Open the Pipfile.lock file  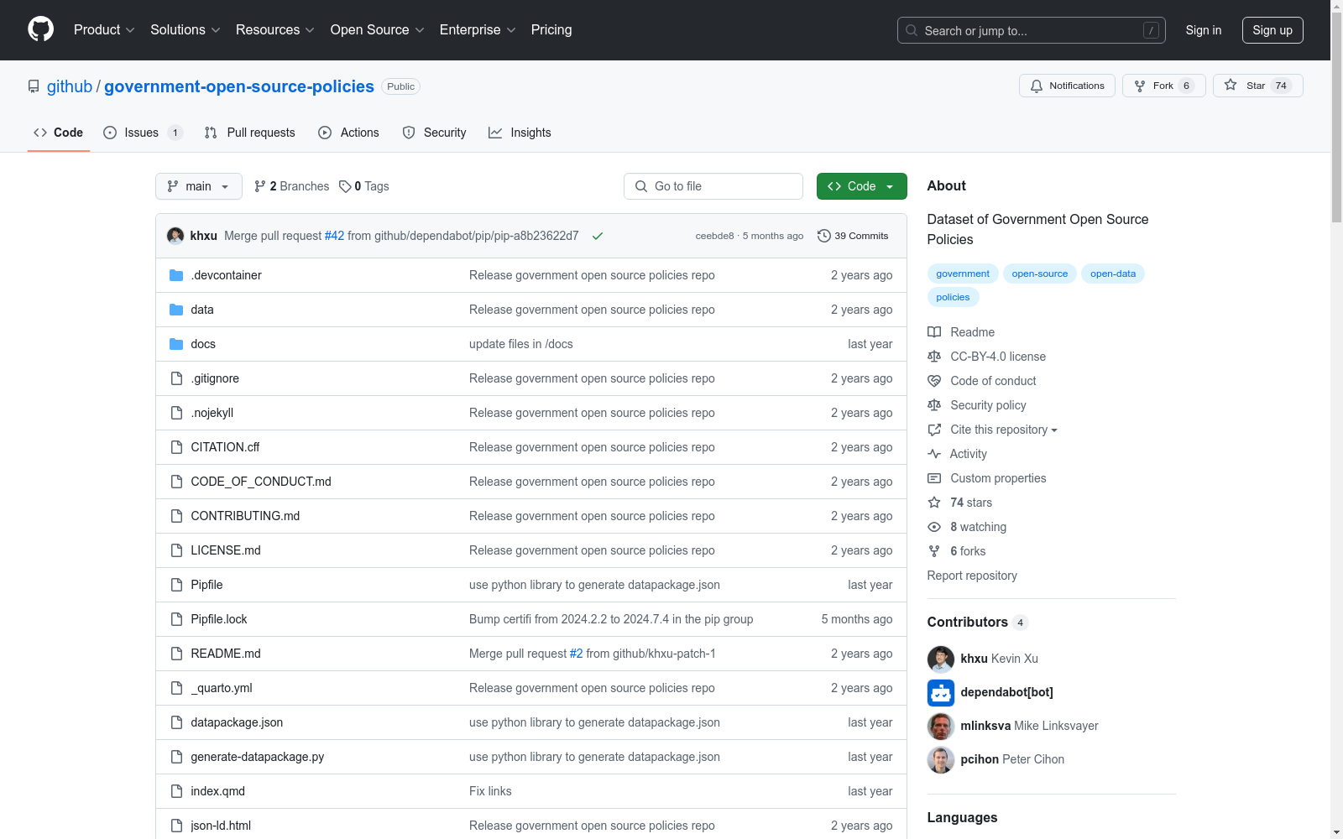tap(219, 619)
